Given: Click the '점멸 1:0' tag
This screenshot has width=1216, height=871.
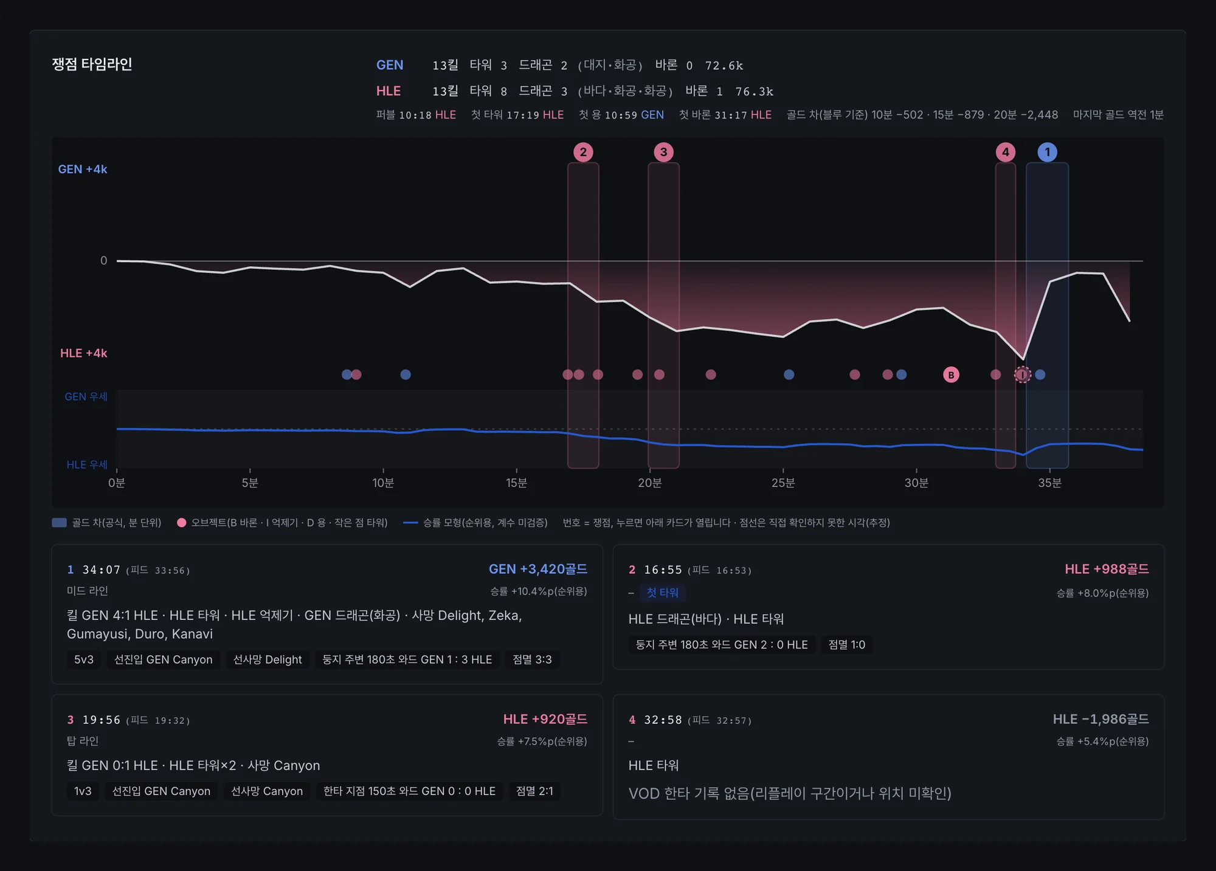Looking at the screenshot, I should coord(847,644).
